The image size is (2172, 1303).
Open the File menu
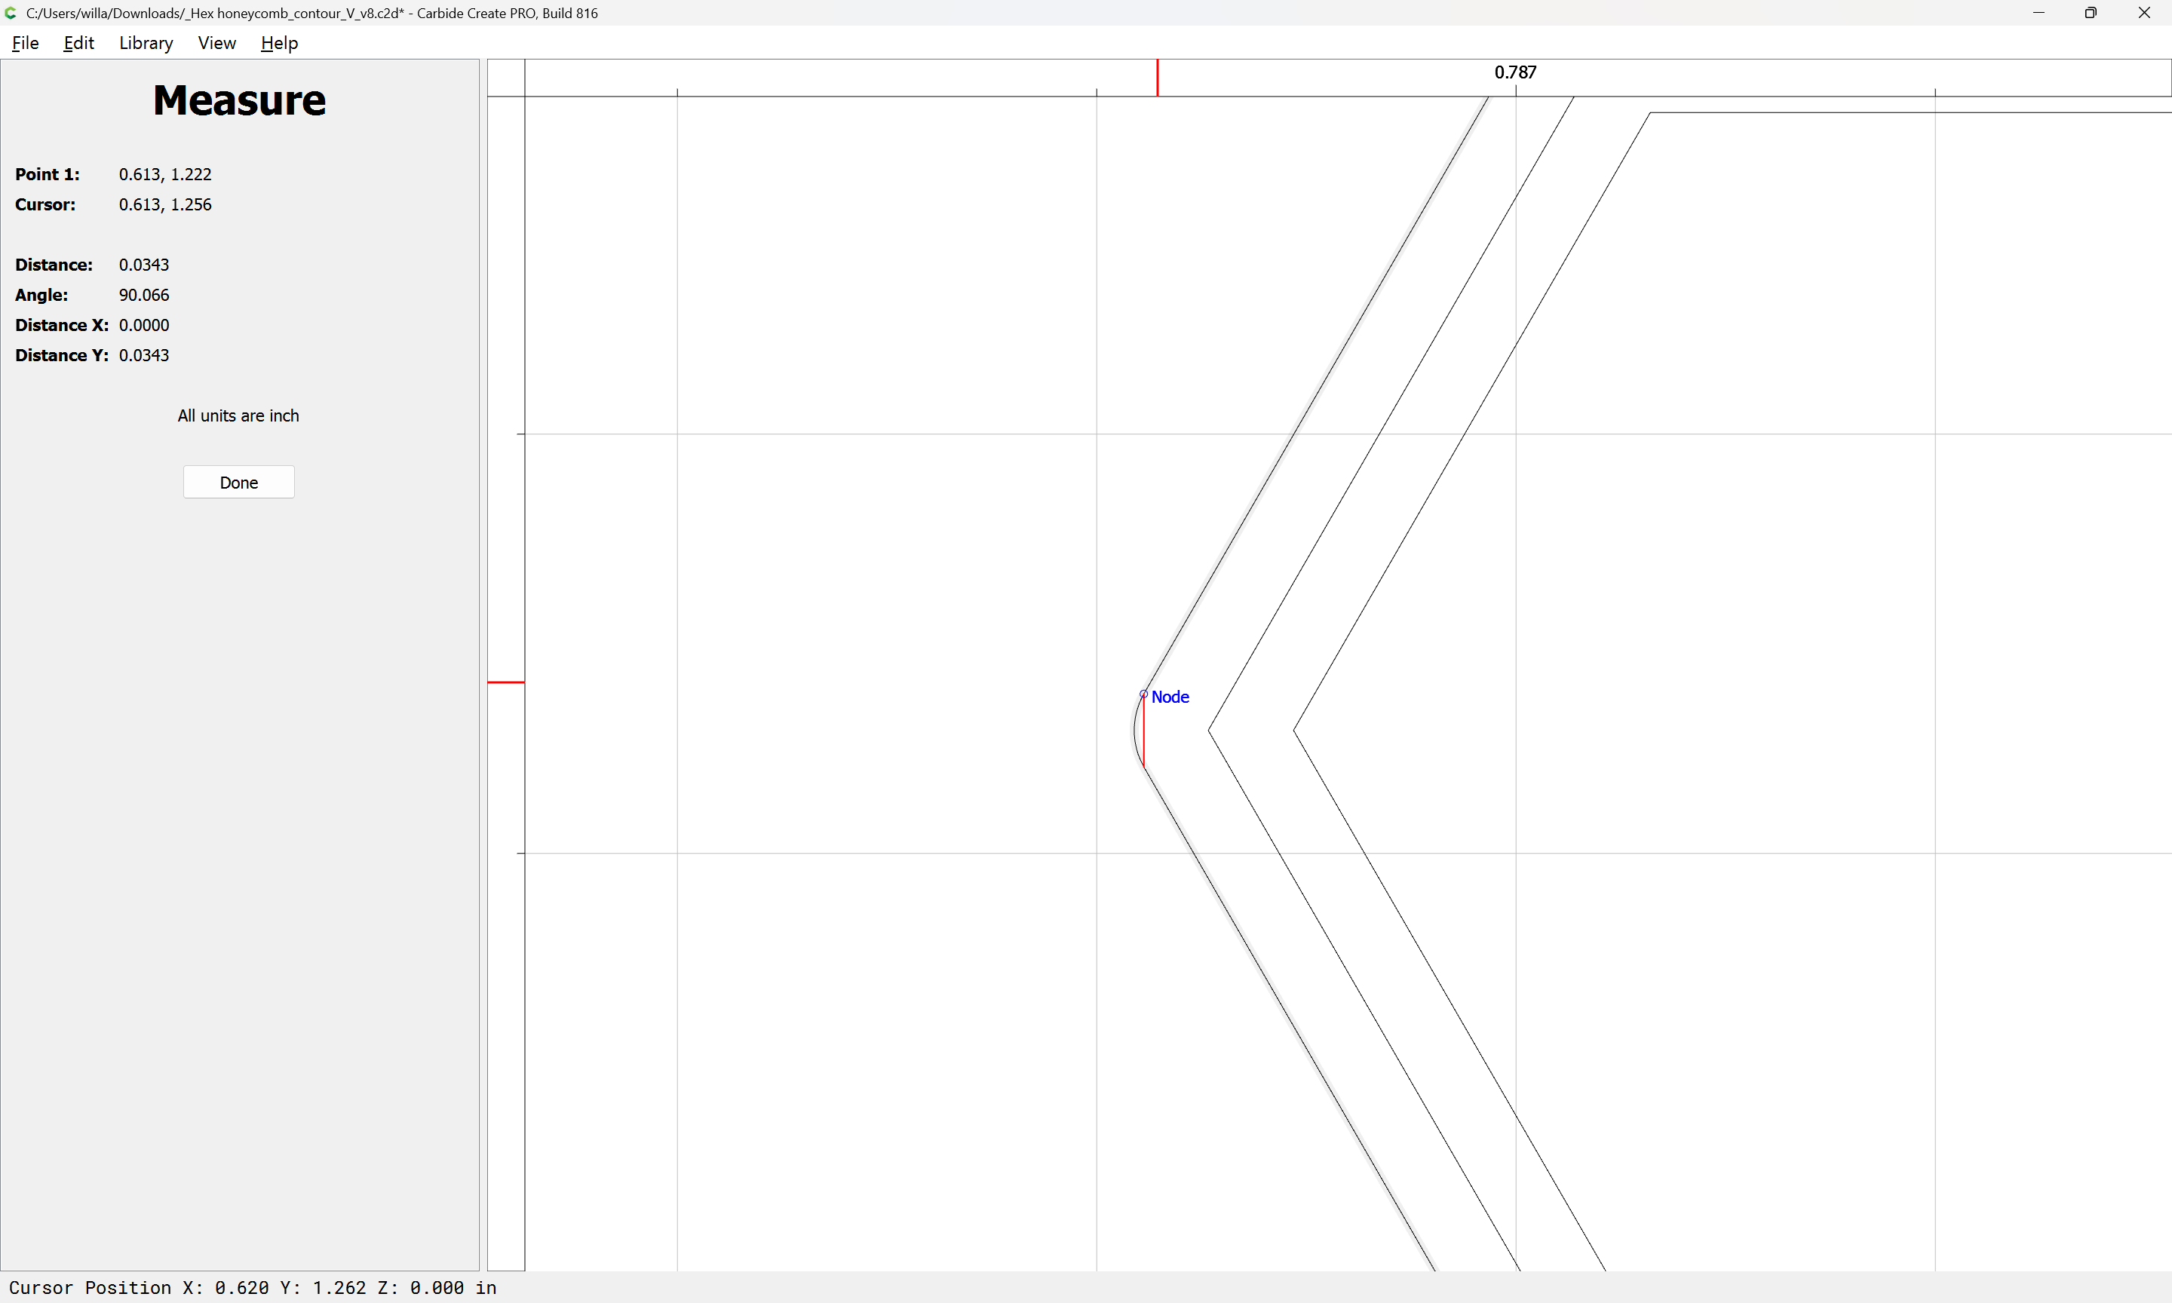tap(26, 43)
